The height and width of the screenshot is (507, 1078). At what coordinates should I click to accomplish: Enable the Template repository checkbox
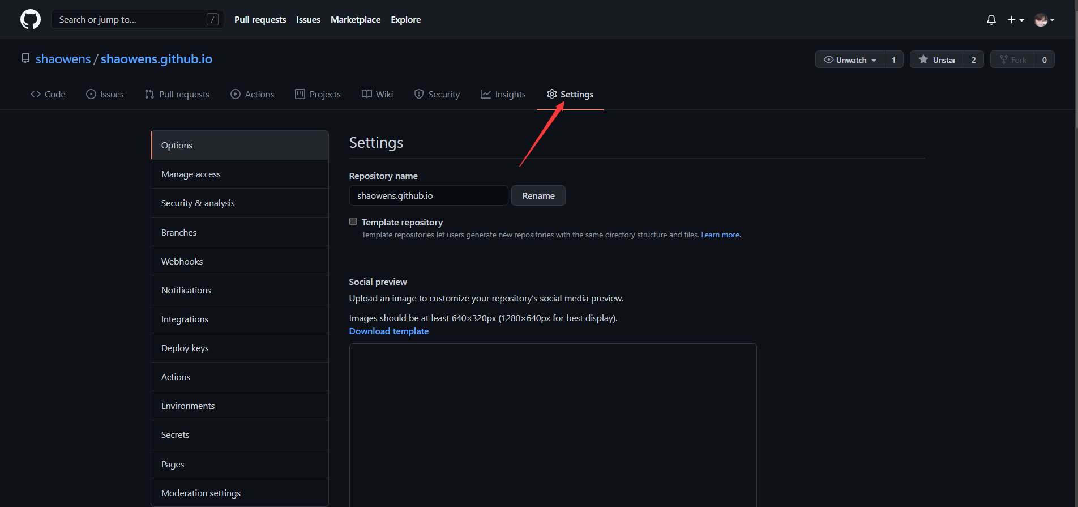(353, 221)
